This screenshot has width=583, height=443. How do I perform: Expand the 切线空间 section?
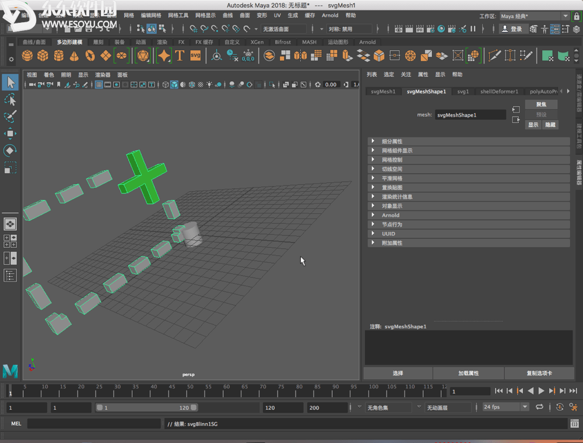pyautogui.click(x=469, y=169)
